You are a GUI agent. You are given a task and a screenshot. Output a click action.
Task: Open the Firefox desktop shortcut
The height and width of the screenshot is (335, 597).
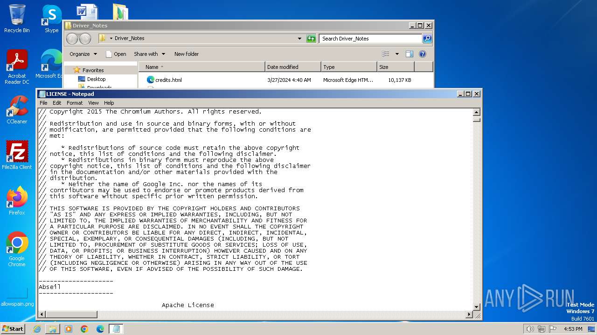click(17, 201)
